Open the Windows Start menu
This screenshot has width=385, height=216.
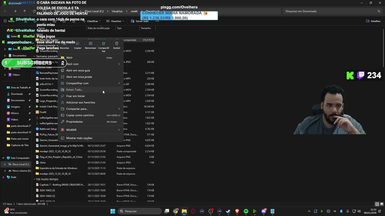pyautogui.click(x=113, y=211)
